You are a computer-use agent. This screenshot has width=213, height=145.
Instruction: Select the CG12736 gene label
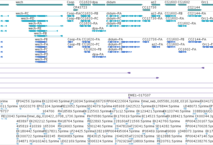149,7
